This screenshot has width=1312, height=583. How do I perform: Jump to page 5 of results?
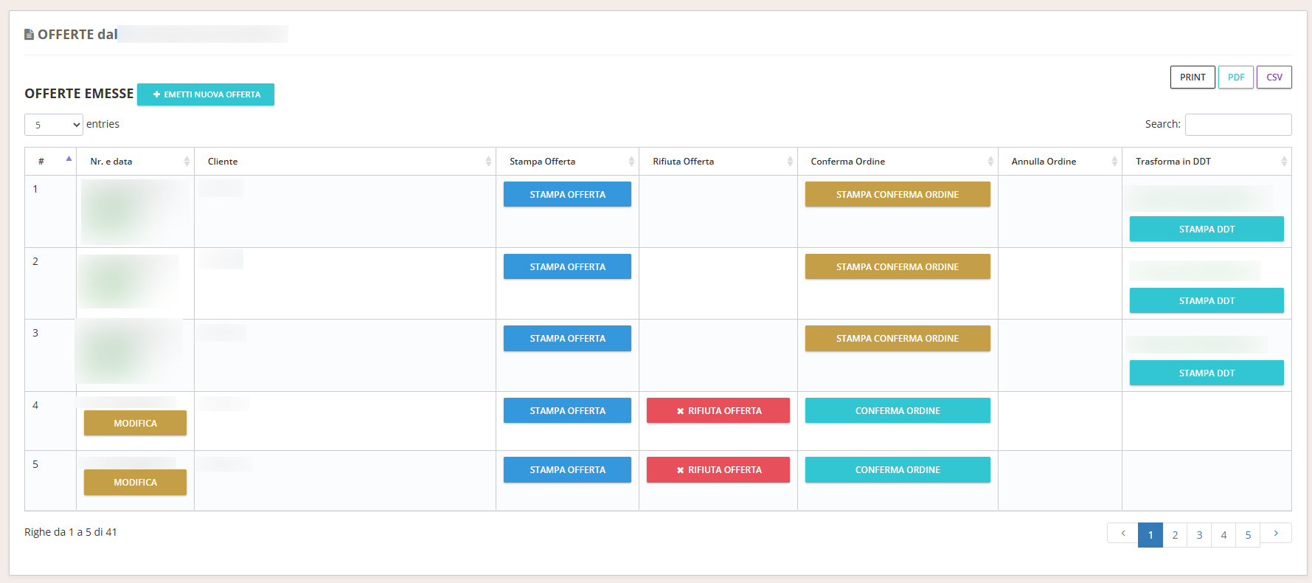[x=1248, y=535]
